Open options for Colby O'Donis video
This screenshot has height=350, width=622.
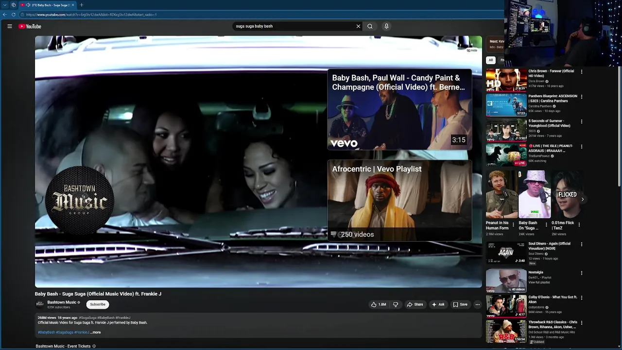click(x=582, y=297)
